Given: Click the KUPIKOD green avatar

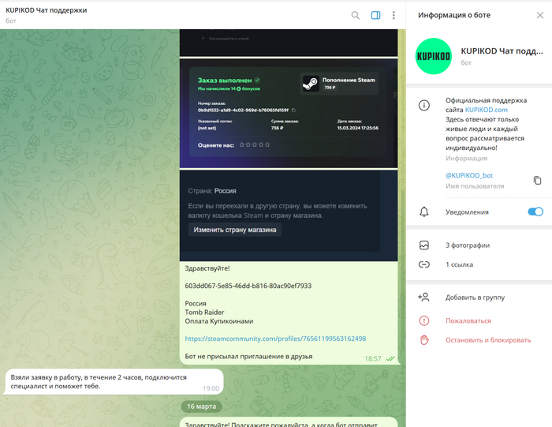Looking at the screenshot, I should coord(434,56).
